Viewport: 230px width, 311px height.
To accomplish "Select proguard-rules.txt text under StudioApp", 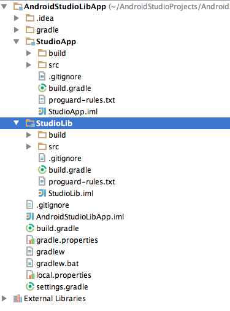I will (82, 100).
